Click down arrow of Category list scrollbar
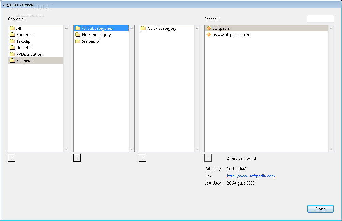The image size is (342, 221). pyautogui.click(x=66, y=149)
